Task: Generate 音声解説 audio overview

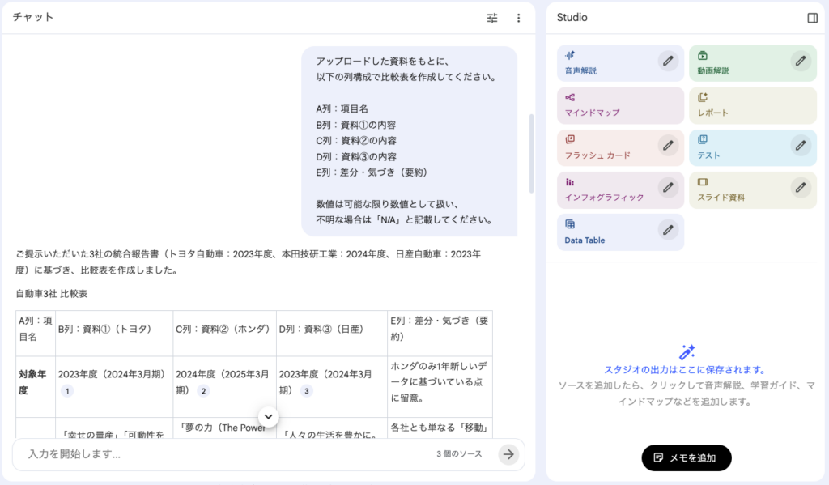Action: coord(603,63)
